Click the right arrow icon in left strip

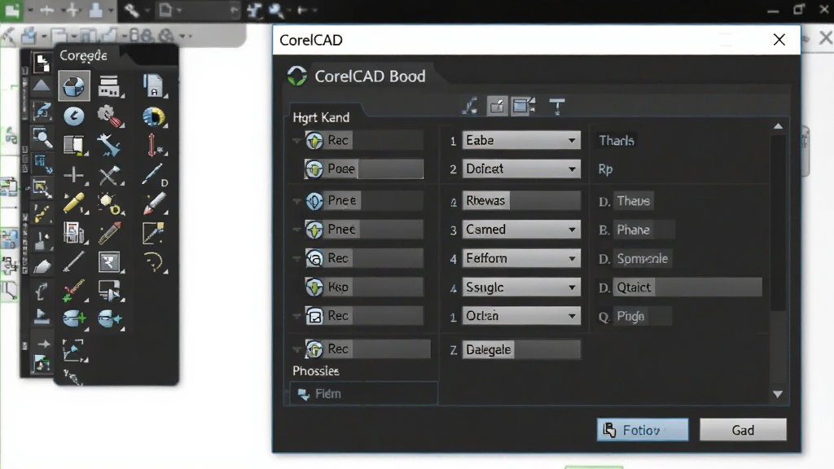pos(44,344)
